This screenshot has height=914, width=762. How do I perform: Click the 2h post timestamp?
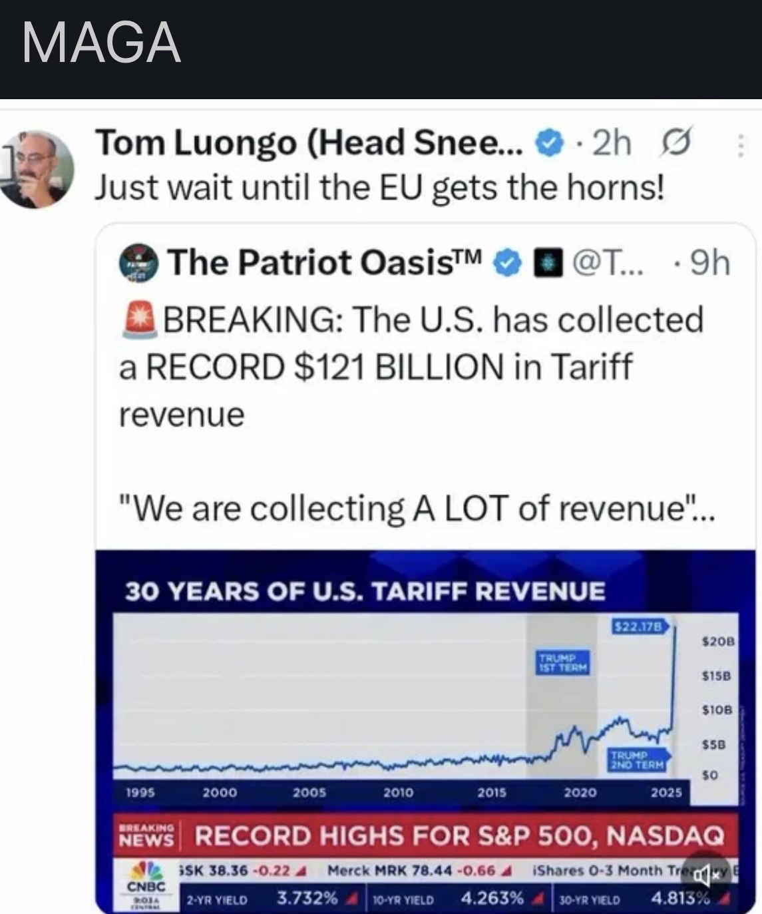tap(612, 143)
